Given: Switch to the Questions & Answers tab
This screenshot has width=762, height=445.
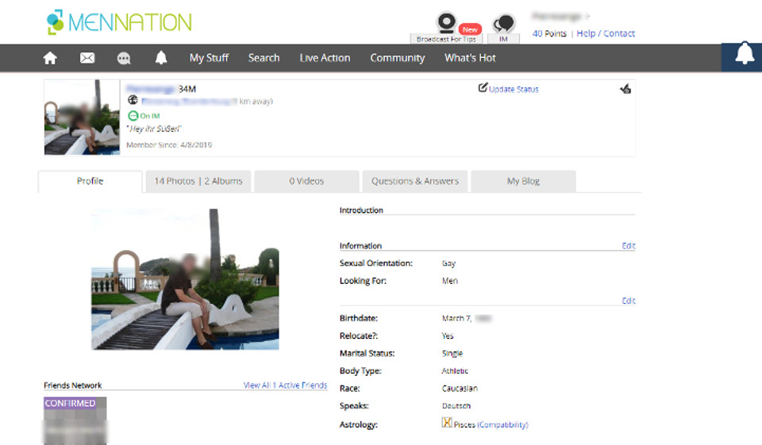Looking at the screenshot, I should [415, 181].
